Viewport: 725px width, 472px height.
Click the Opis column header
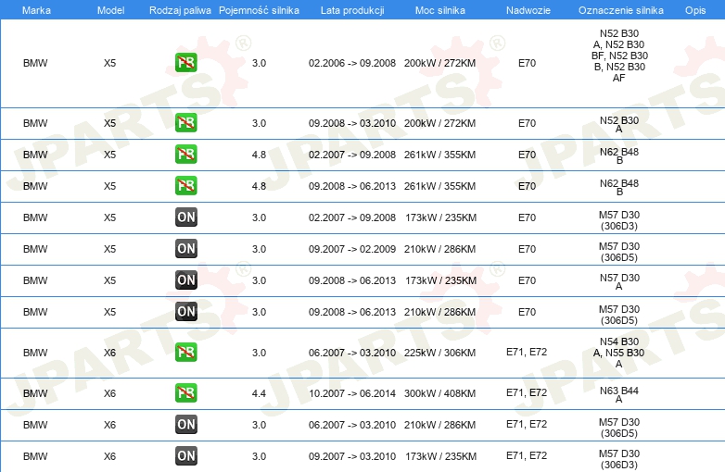695,10
